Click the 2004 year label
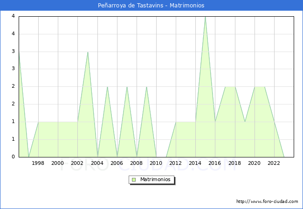Viewport: 303px width, 209px height. tap(97, 163)
